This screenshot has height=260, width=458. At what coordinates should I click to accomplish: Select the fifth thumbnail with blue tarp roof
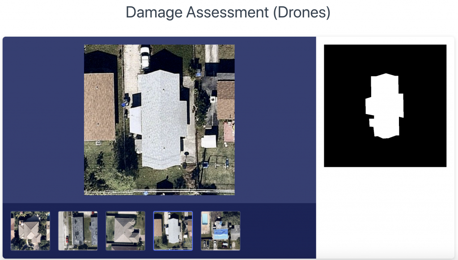point(221,231)
